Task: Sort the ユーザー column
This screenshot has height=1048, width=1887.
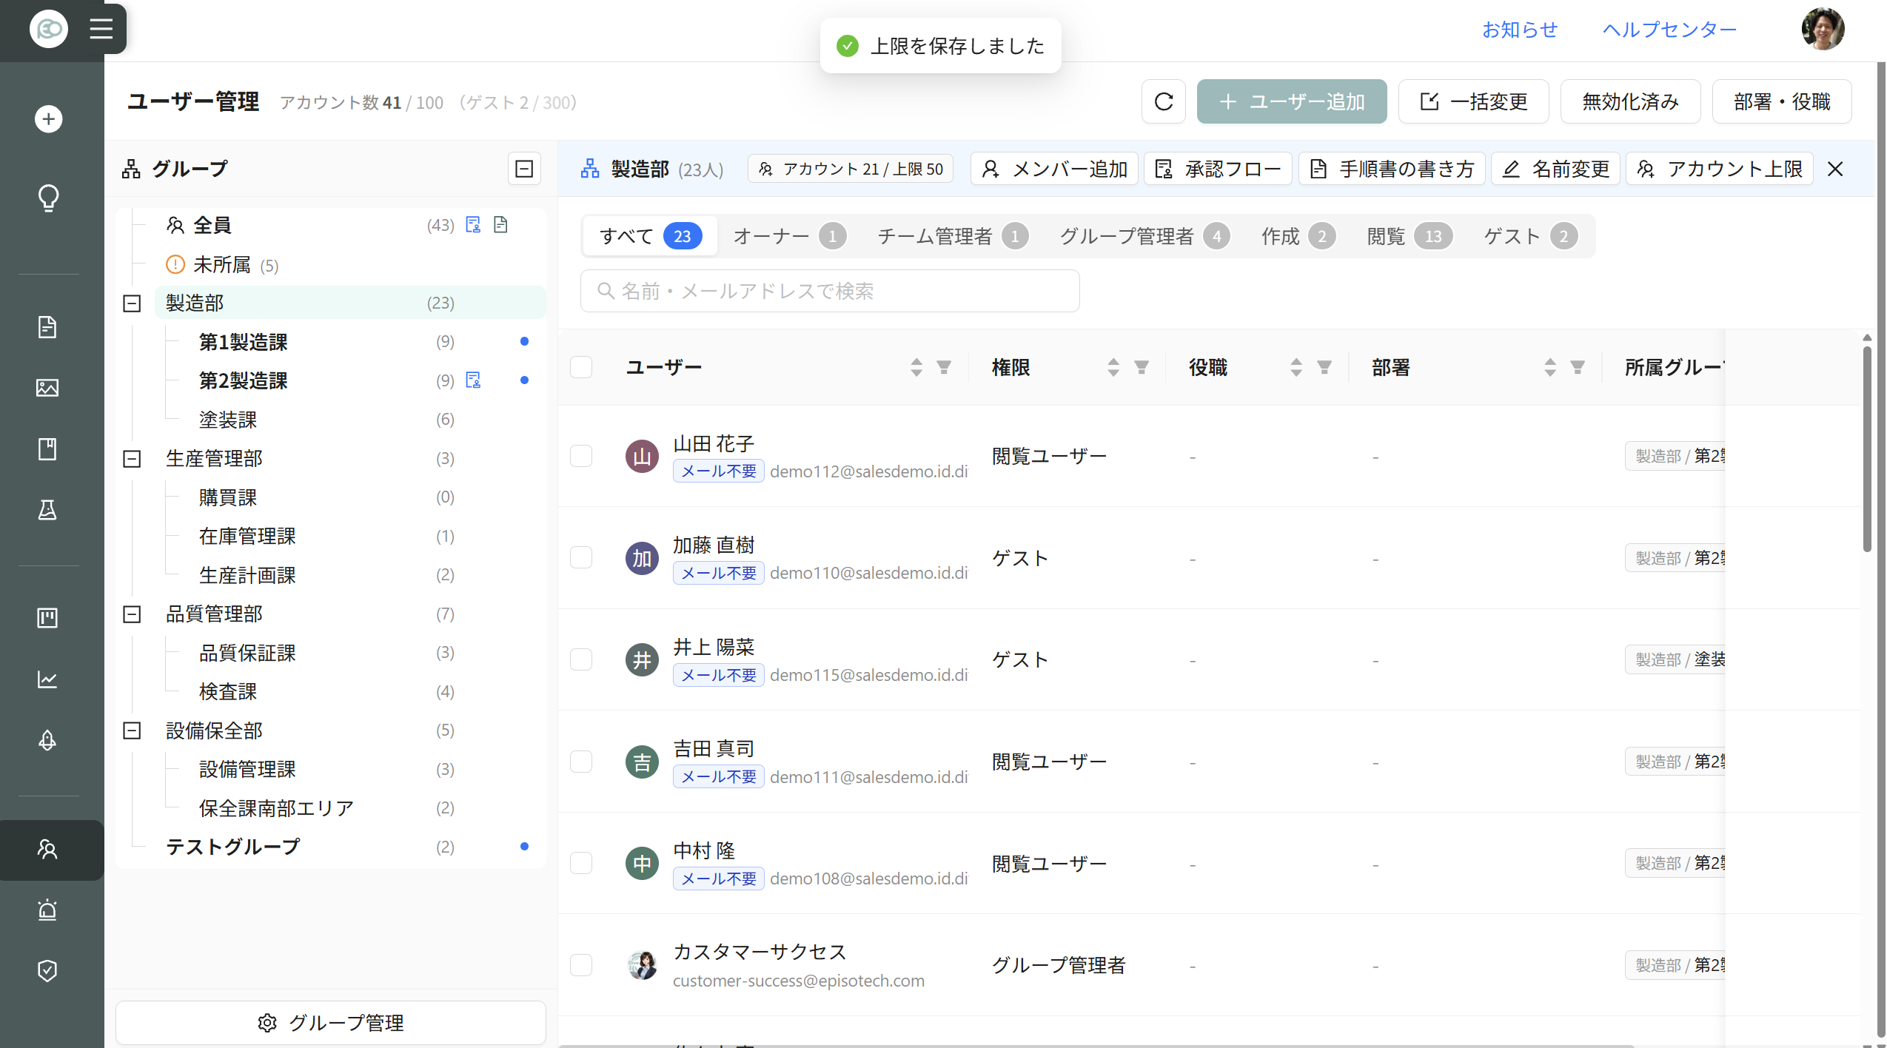Action: pyautogui.click(x=916, y=367)
